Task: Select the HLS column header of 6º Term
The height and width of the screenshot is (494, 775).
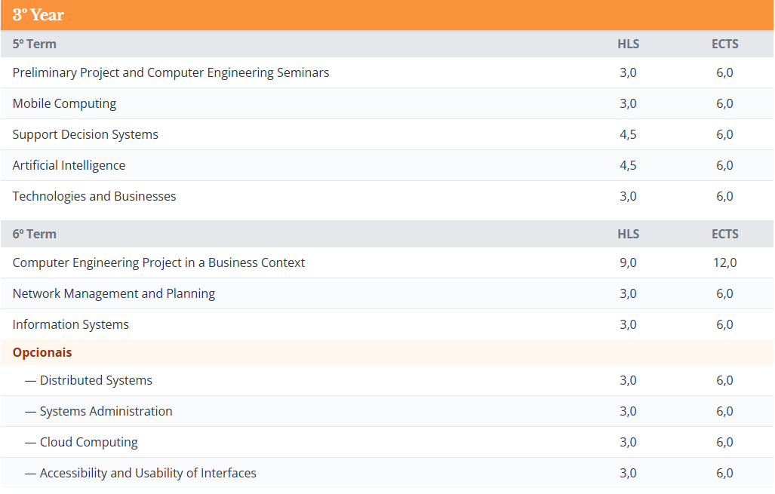Action: (x=628, y=234)
